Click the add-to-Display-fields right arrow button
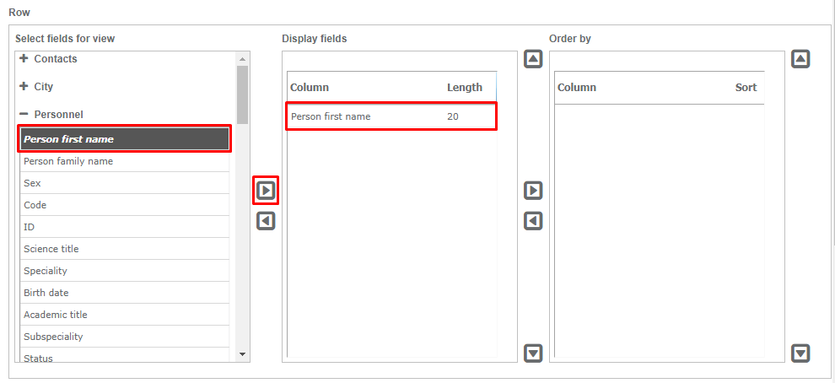The image size is (835, 383). (x=266, y=191)
